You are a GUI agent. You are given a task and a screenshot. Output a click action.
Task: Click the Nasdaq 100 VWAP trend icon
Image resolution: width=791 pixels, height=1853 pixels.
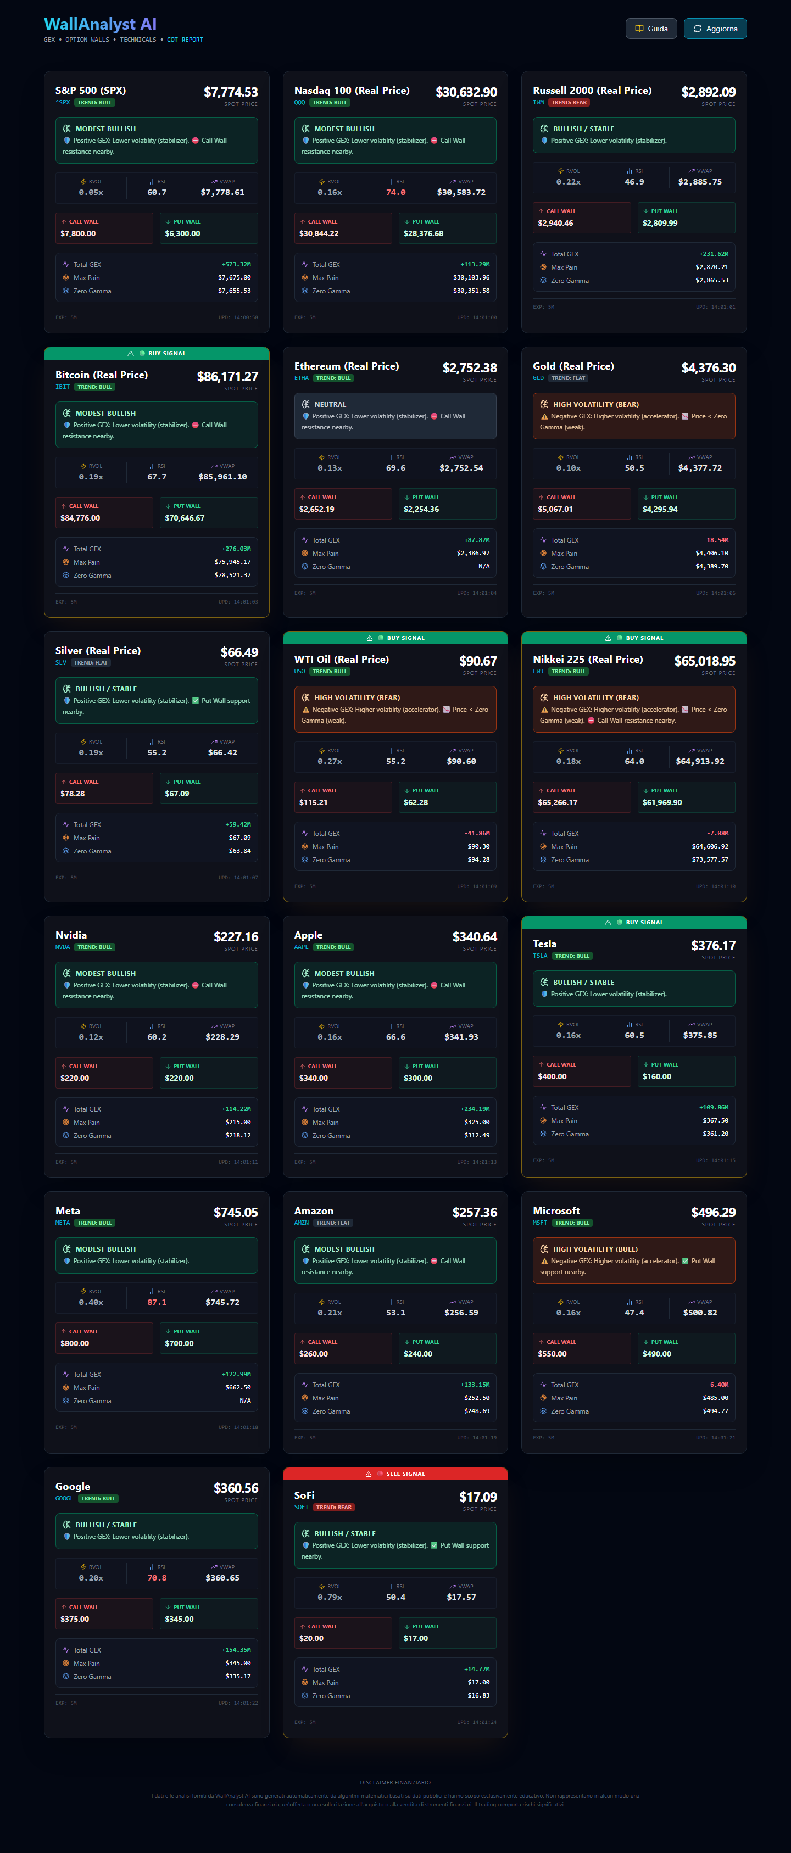click(453, 182)
